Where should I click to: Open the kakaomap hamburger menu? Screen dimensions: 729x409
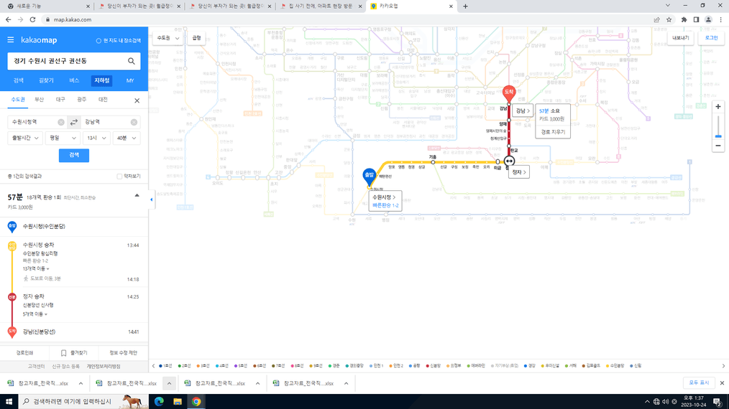(11, 40)
